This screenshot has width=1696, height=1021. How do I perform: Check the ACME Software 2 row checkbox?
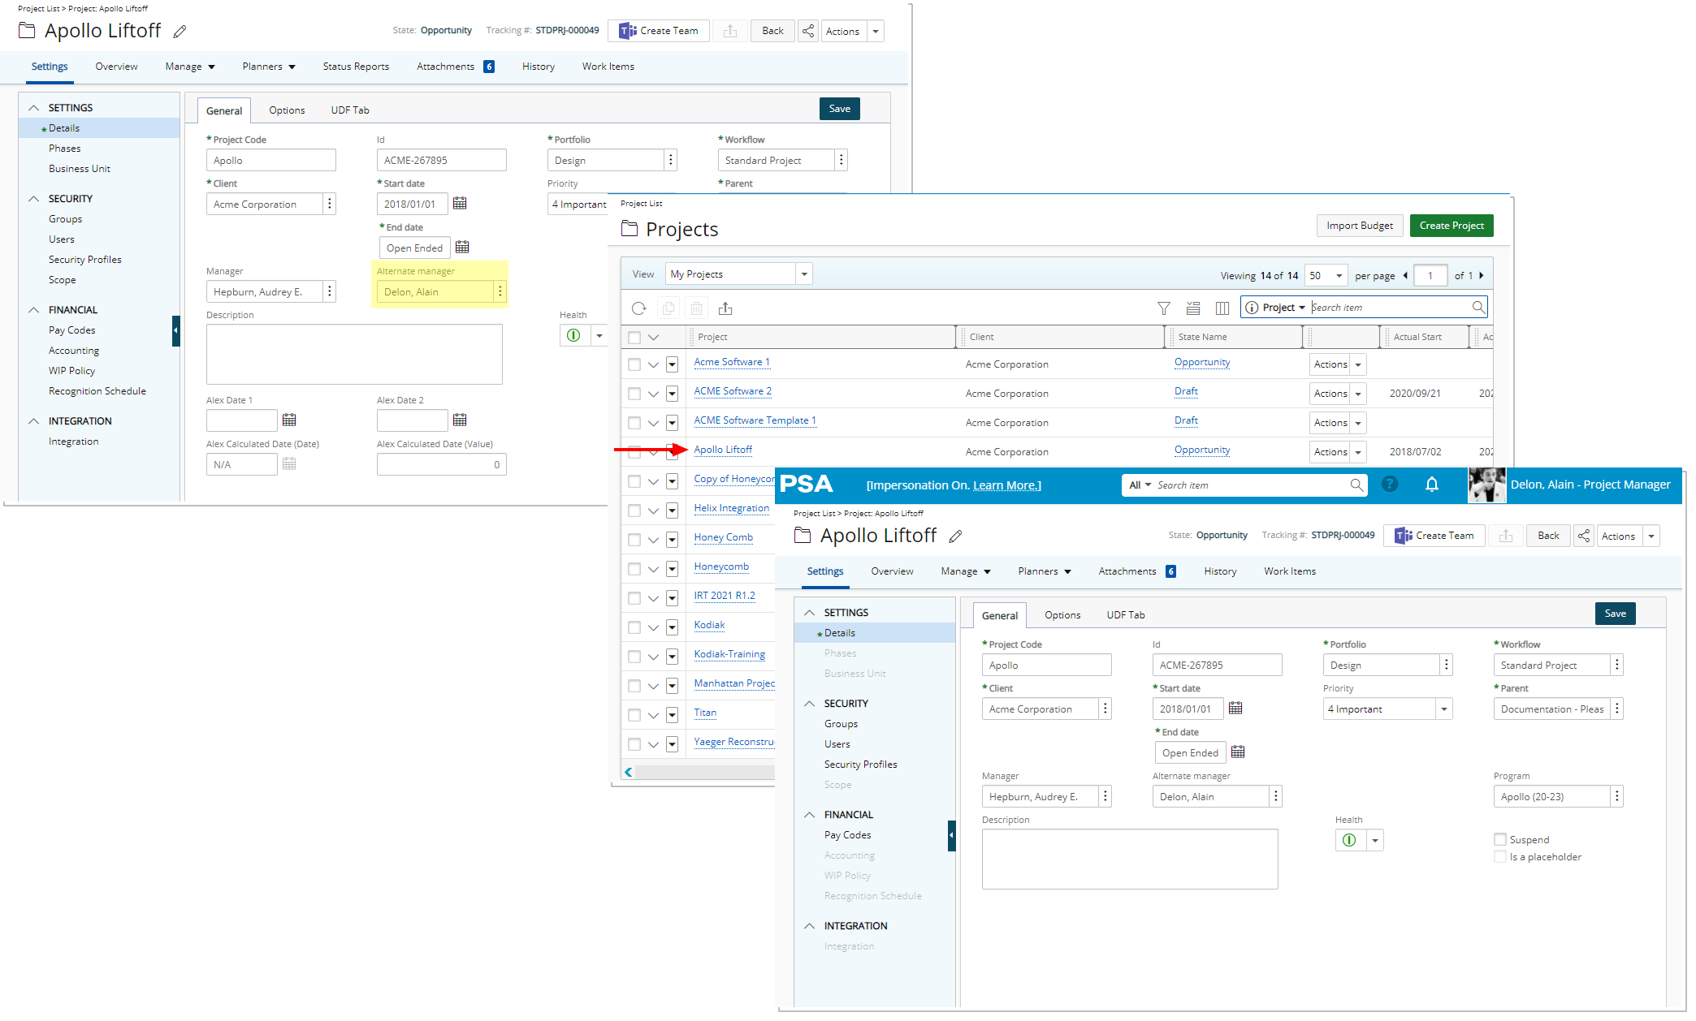point(634,394)
